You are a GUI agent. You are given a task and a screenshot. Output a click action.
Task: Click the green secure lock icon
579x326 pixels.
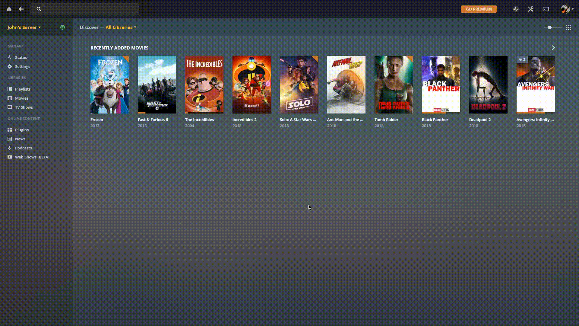click(x=62, y=27)
